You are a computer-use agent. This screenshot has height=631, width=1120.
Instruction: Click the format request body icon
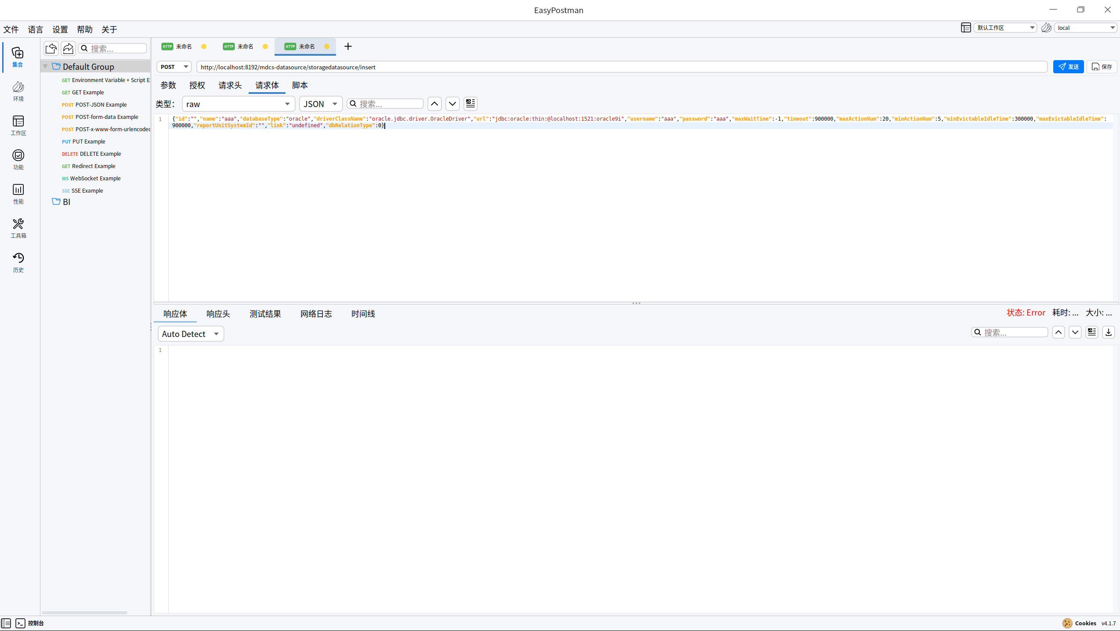pos(470,104)
